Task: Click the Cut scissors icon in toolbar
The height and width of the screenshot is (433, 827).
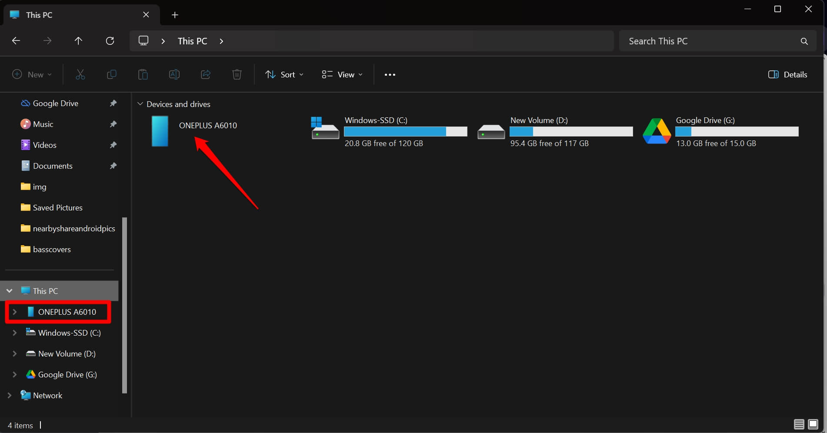Action: pos(80,74)
